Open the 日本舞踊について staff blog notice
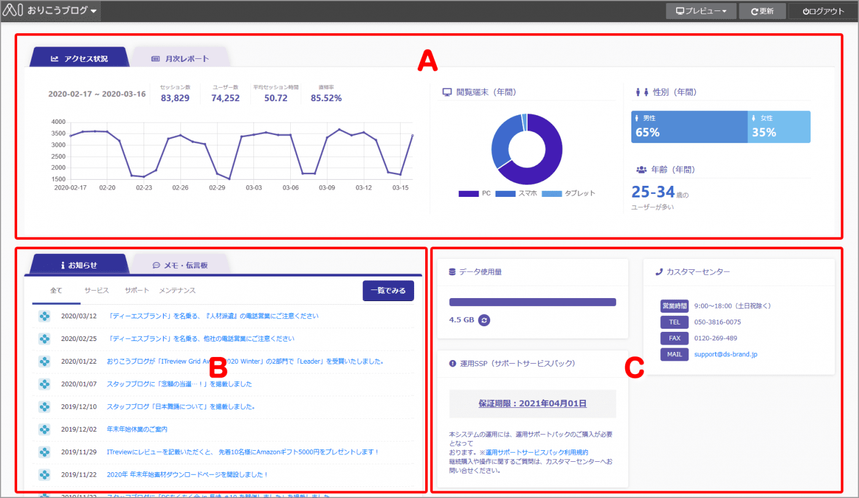Screen dimensions: 859x498 click(x=181, y=407)
